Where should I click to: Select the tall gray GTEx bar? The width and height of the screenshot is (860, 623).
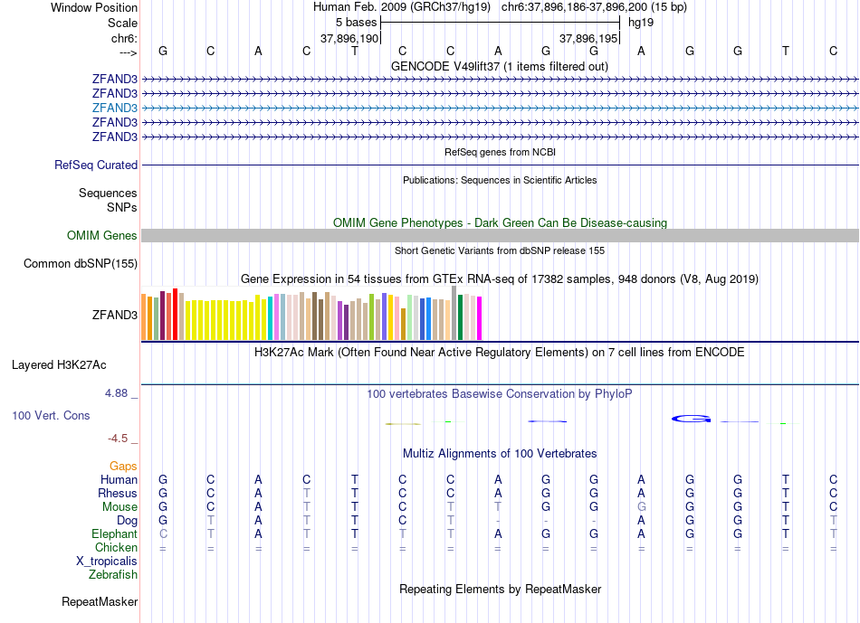(x=454, y=314)
